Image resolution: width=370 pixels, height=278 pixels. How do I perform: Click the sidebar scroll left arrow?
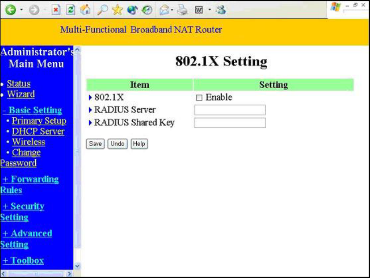pos(3,274)
